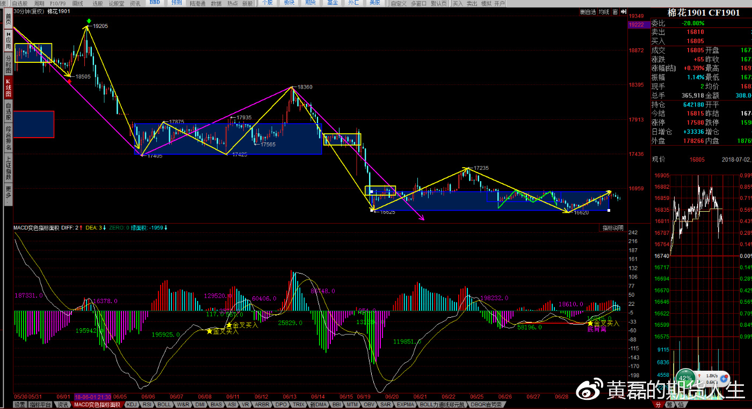This screenshot has height=409, width=752.
Task: Switch to the KDJ indicator tab
Action: click(x=132, y=405)
